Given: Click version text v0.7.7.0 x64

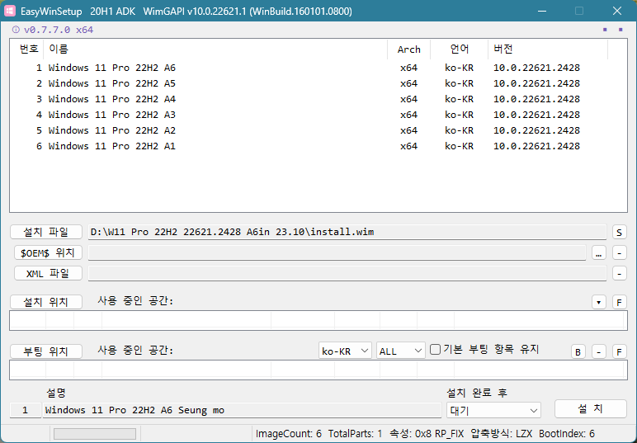Looking at the screenshot, I should 59,30.
